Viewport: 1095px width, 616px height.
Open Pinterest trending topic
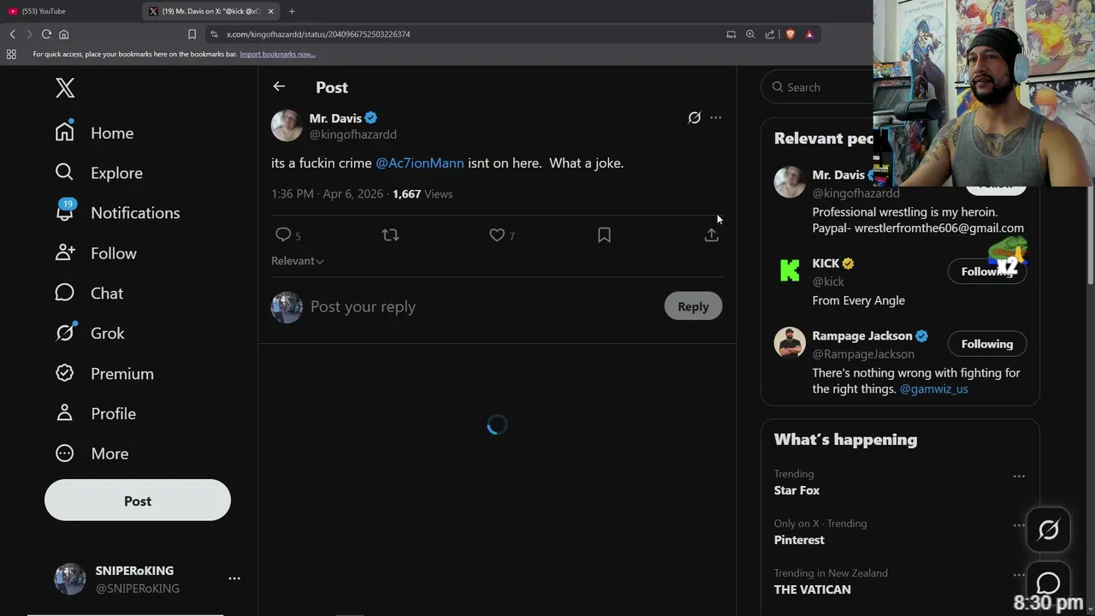click(799, 540)
